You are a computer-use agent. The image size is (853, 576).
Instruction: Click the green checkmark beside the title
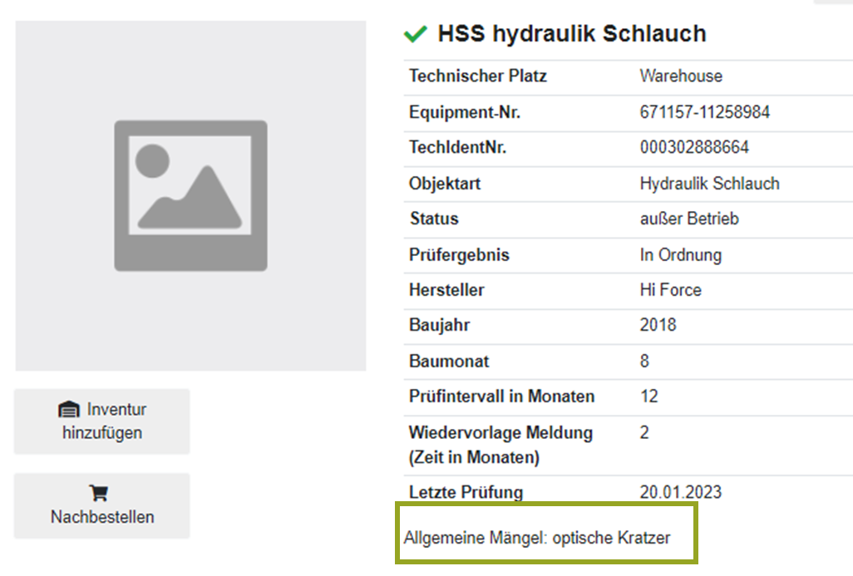415,34
